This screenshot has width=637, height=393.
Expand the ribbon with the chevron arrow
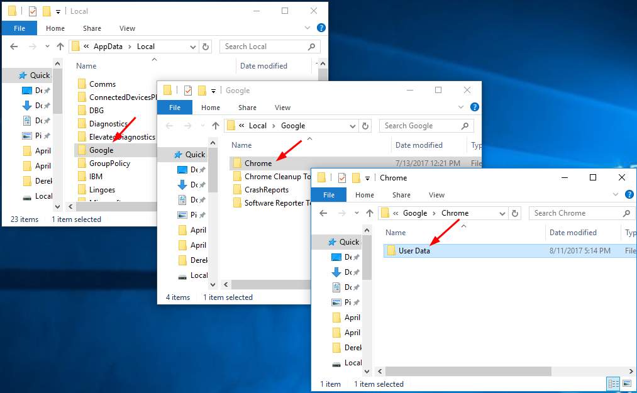pyautogui.click(x=617, y=195)
